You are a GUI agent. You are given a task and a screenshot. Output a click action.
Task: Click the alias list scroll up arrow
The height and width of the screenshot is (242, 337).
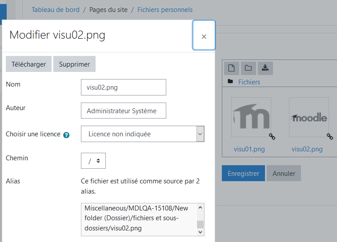click(201, 207)
